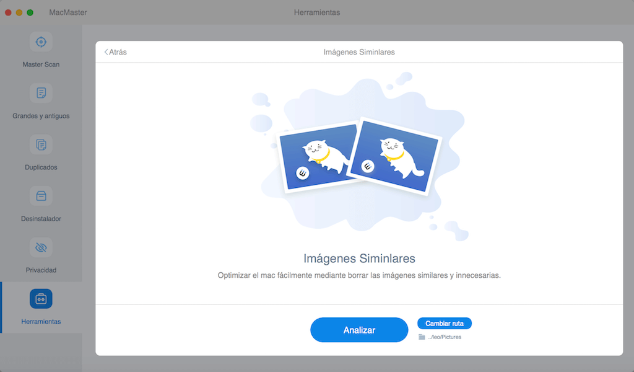Minimize the window with yellow button
This screenshot has height=372, width=634.
coord(19,12)
